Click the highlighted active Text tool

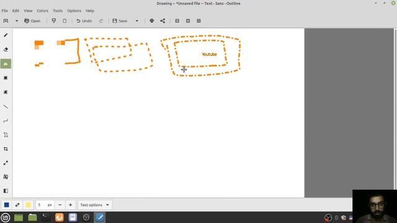6,64
